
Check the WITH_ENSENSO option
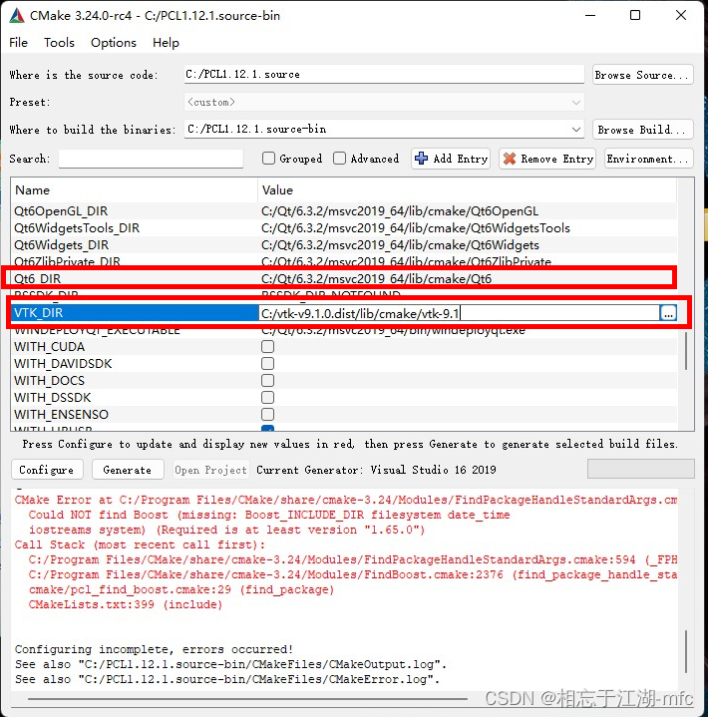pos(267,414)
